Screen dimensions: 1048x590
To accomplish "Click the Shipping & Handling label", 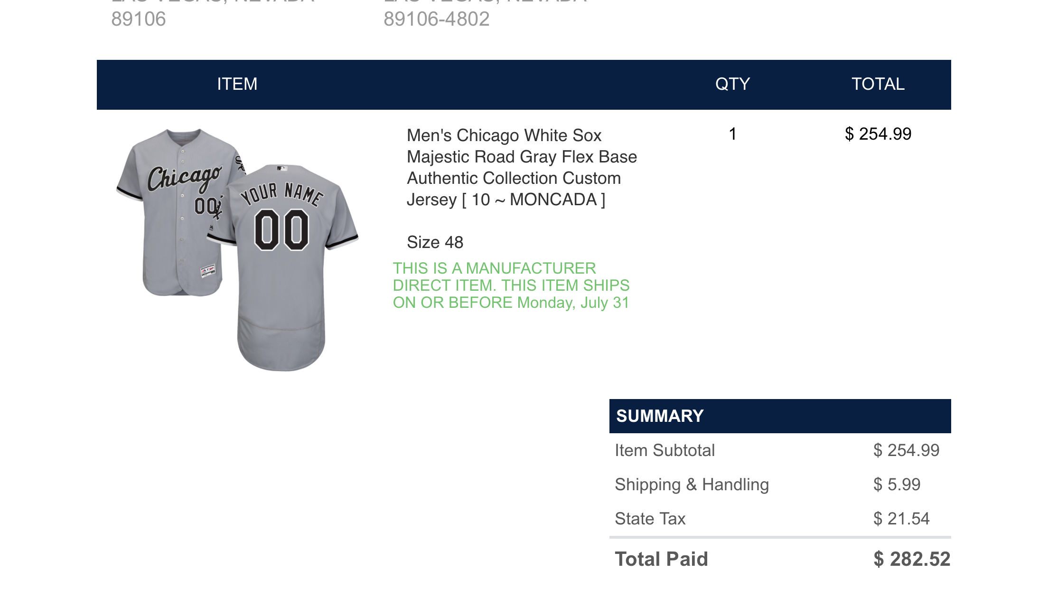I will coord(692,485).
